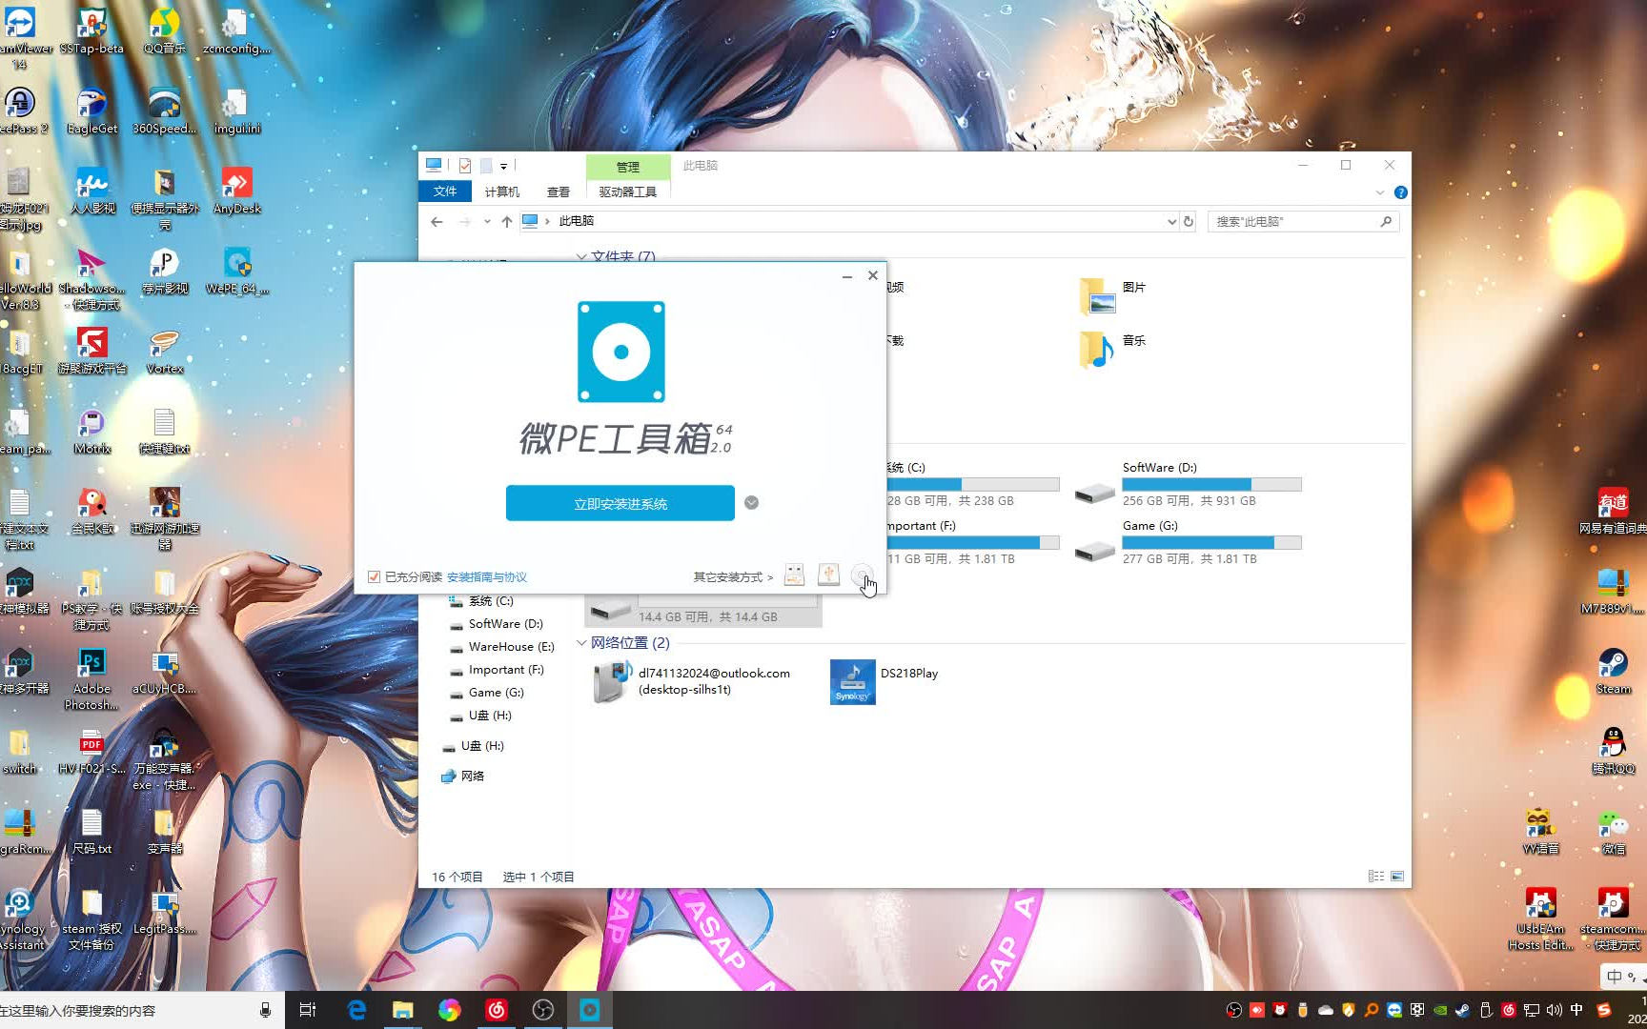Open File Explorer taskbar icon

click(403, 1010)
